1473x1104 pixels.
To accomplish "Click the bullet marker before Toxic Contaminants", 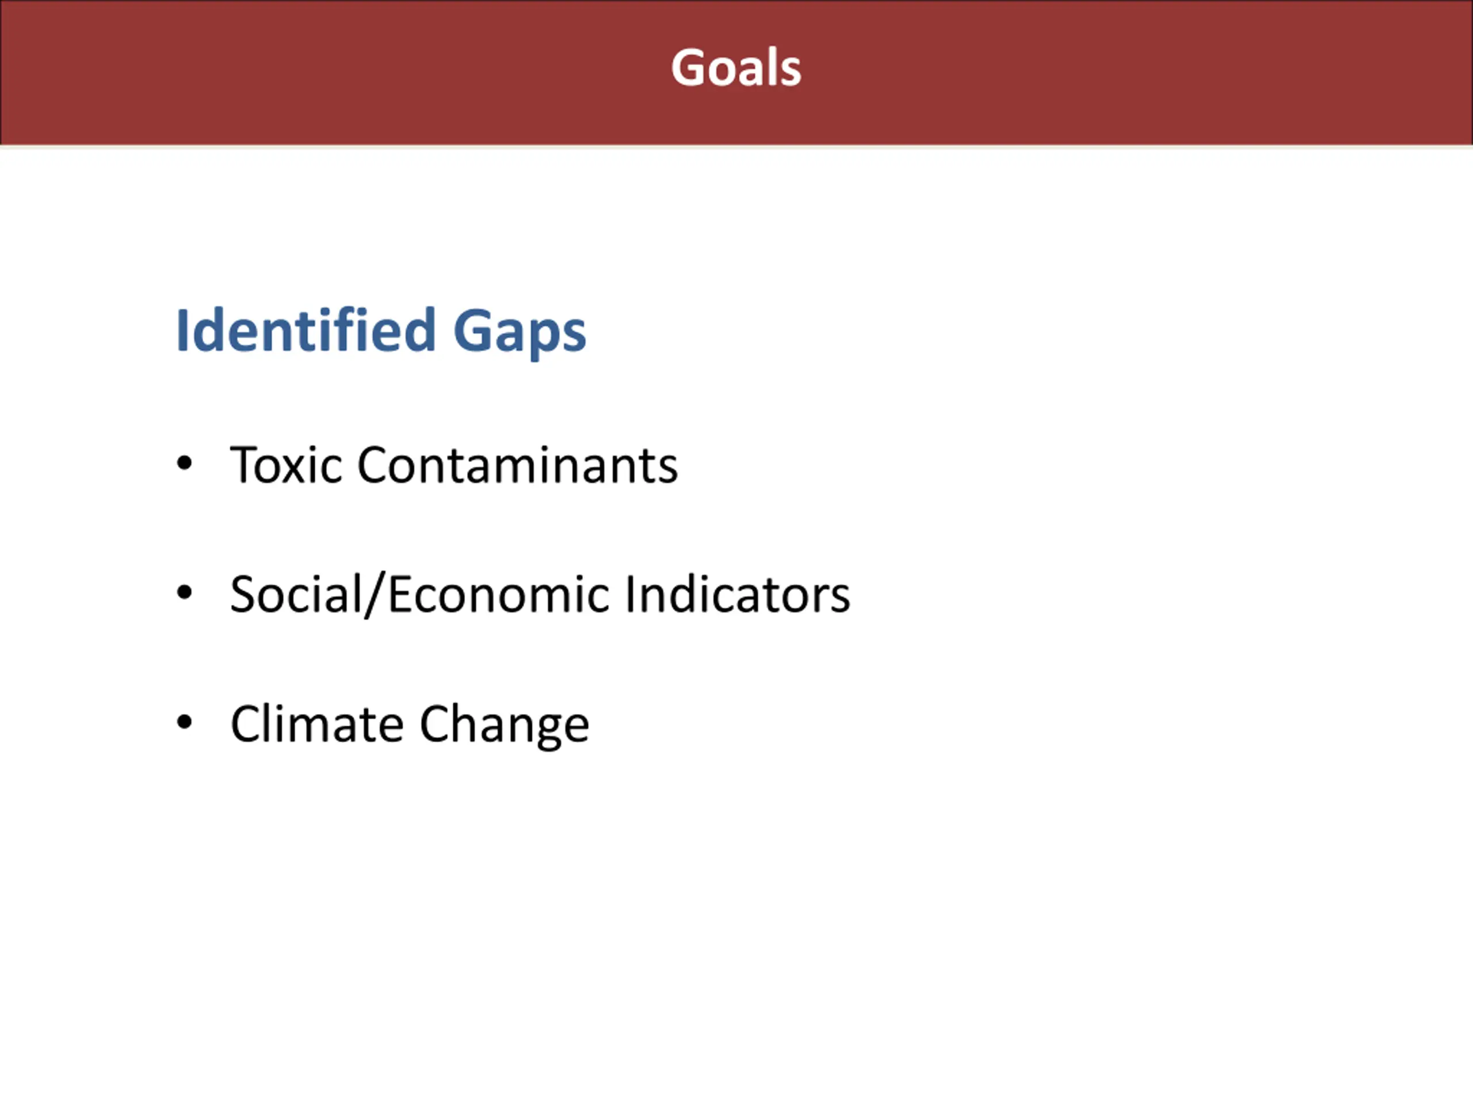I will pyautogui.click(x=185, y=463).
